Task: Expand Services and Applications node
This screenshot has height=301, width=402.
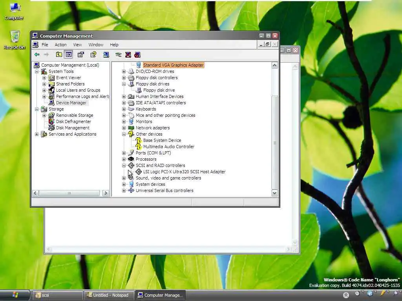Action: click(x=37, y=134)
